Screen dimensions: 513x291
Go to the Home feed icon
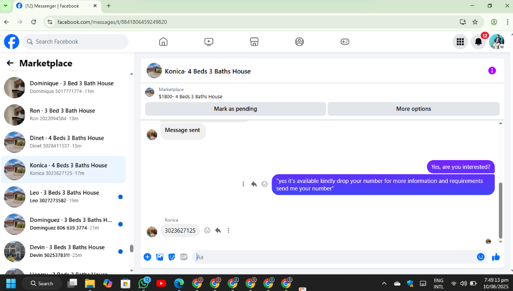(x=163, y=42)
